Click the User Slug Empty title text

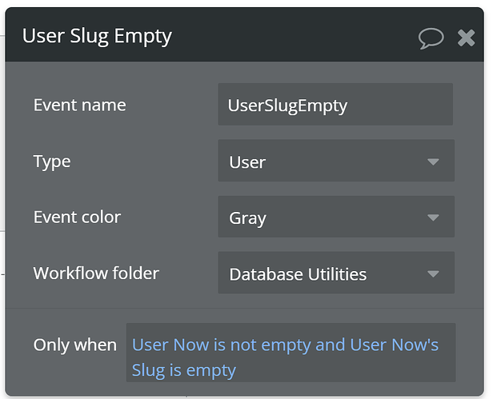coord(97,36)
